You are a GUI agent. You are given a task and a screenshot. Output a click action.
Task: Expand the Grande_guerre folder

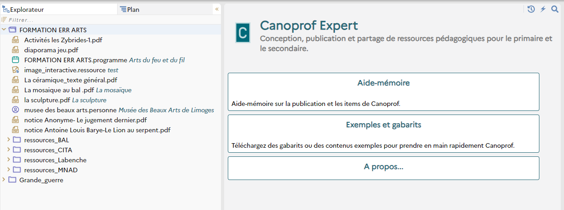4,180
